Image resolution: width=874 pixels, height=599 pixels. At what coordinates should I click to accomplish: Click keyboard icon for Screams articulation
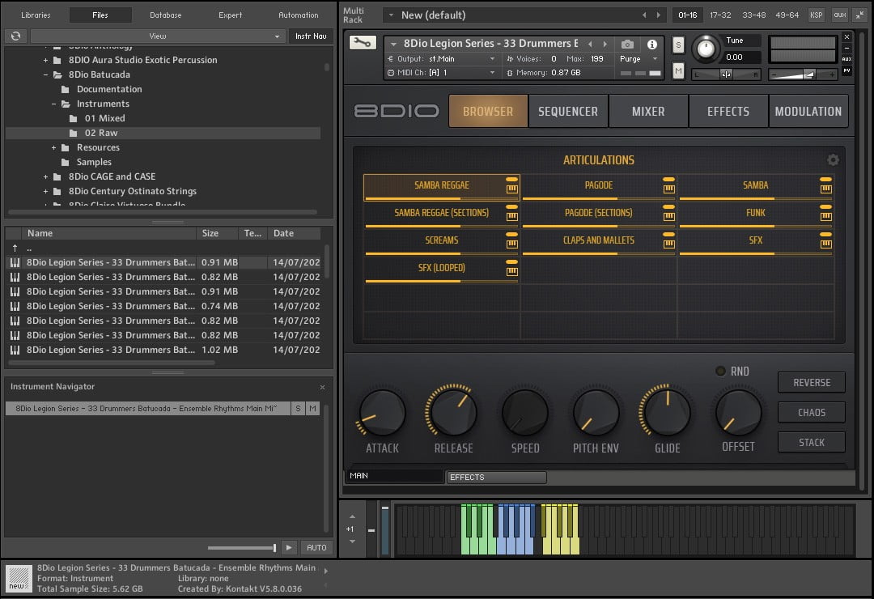click(511, 244)
